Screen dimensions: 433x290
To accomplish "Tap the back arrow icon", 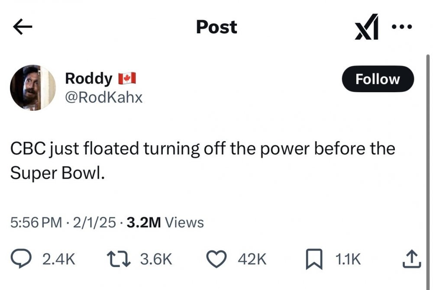I will [x=23, y=28].
